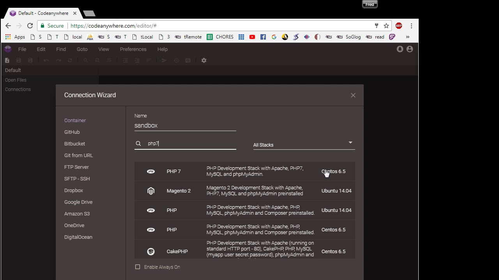Screen dimensions: 499x280
Task: Click Connections in the sidebar
Action: pyautogui.click(x=18, y=89)
